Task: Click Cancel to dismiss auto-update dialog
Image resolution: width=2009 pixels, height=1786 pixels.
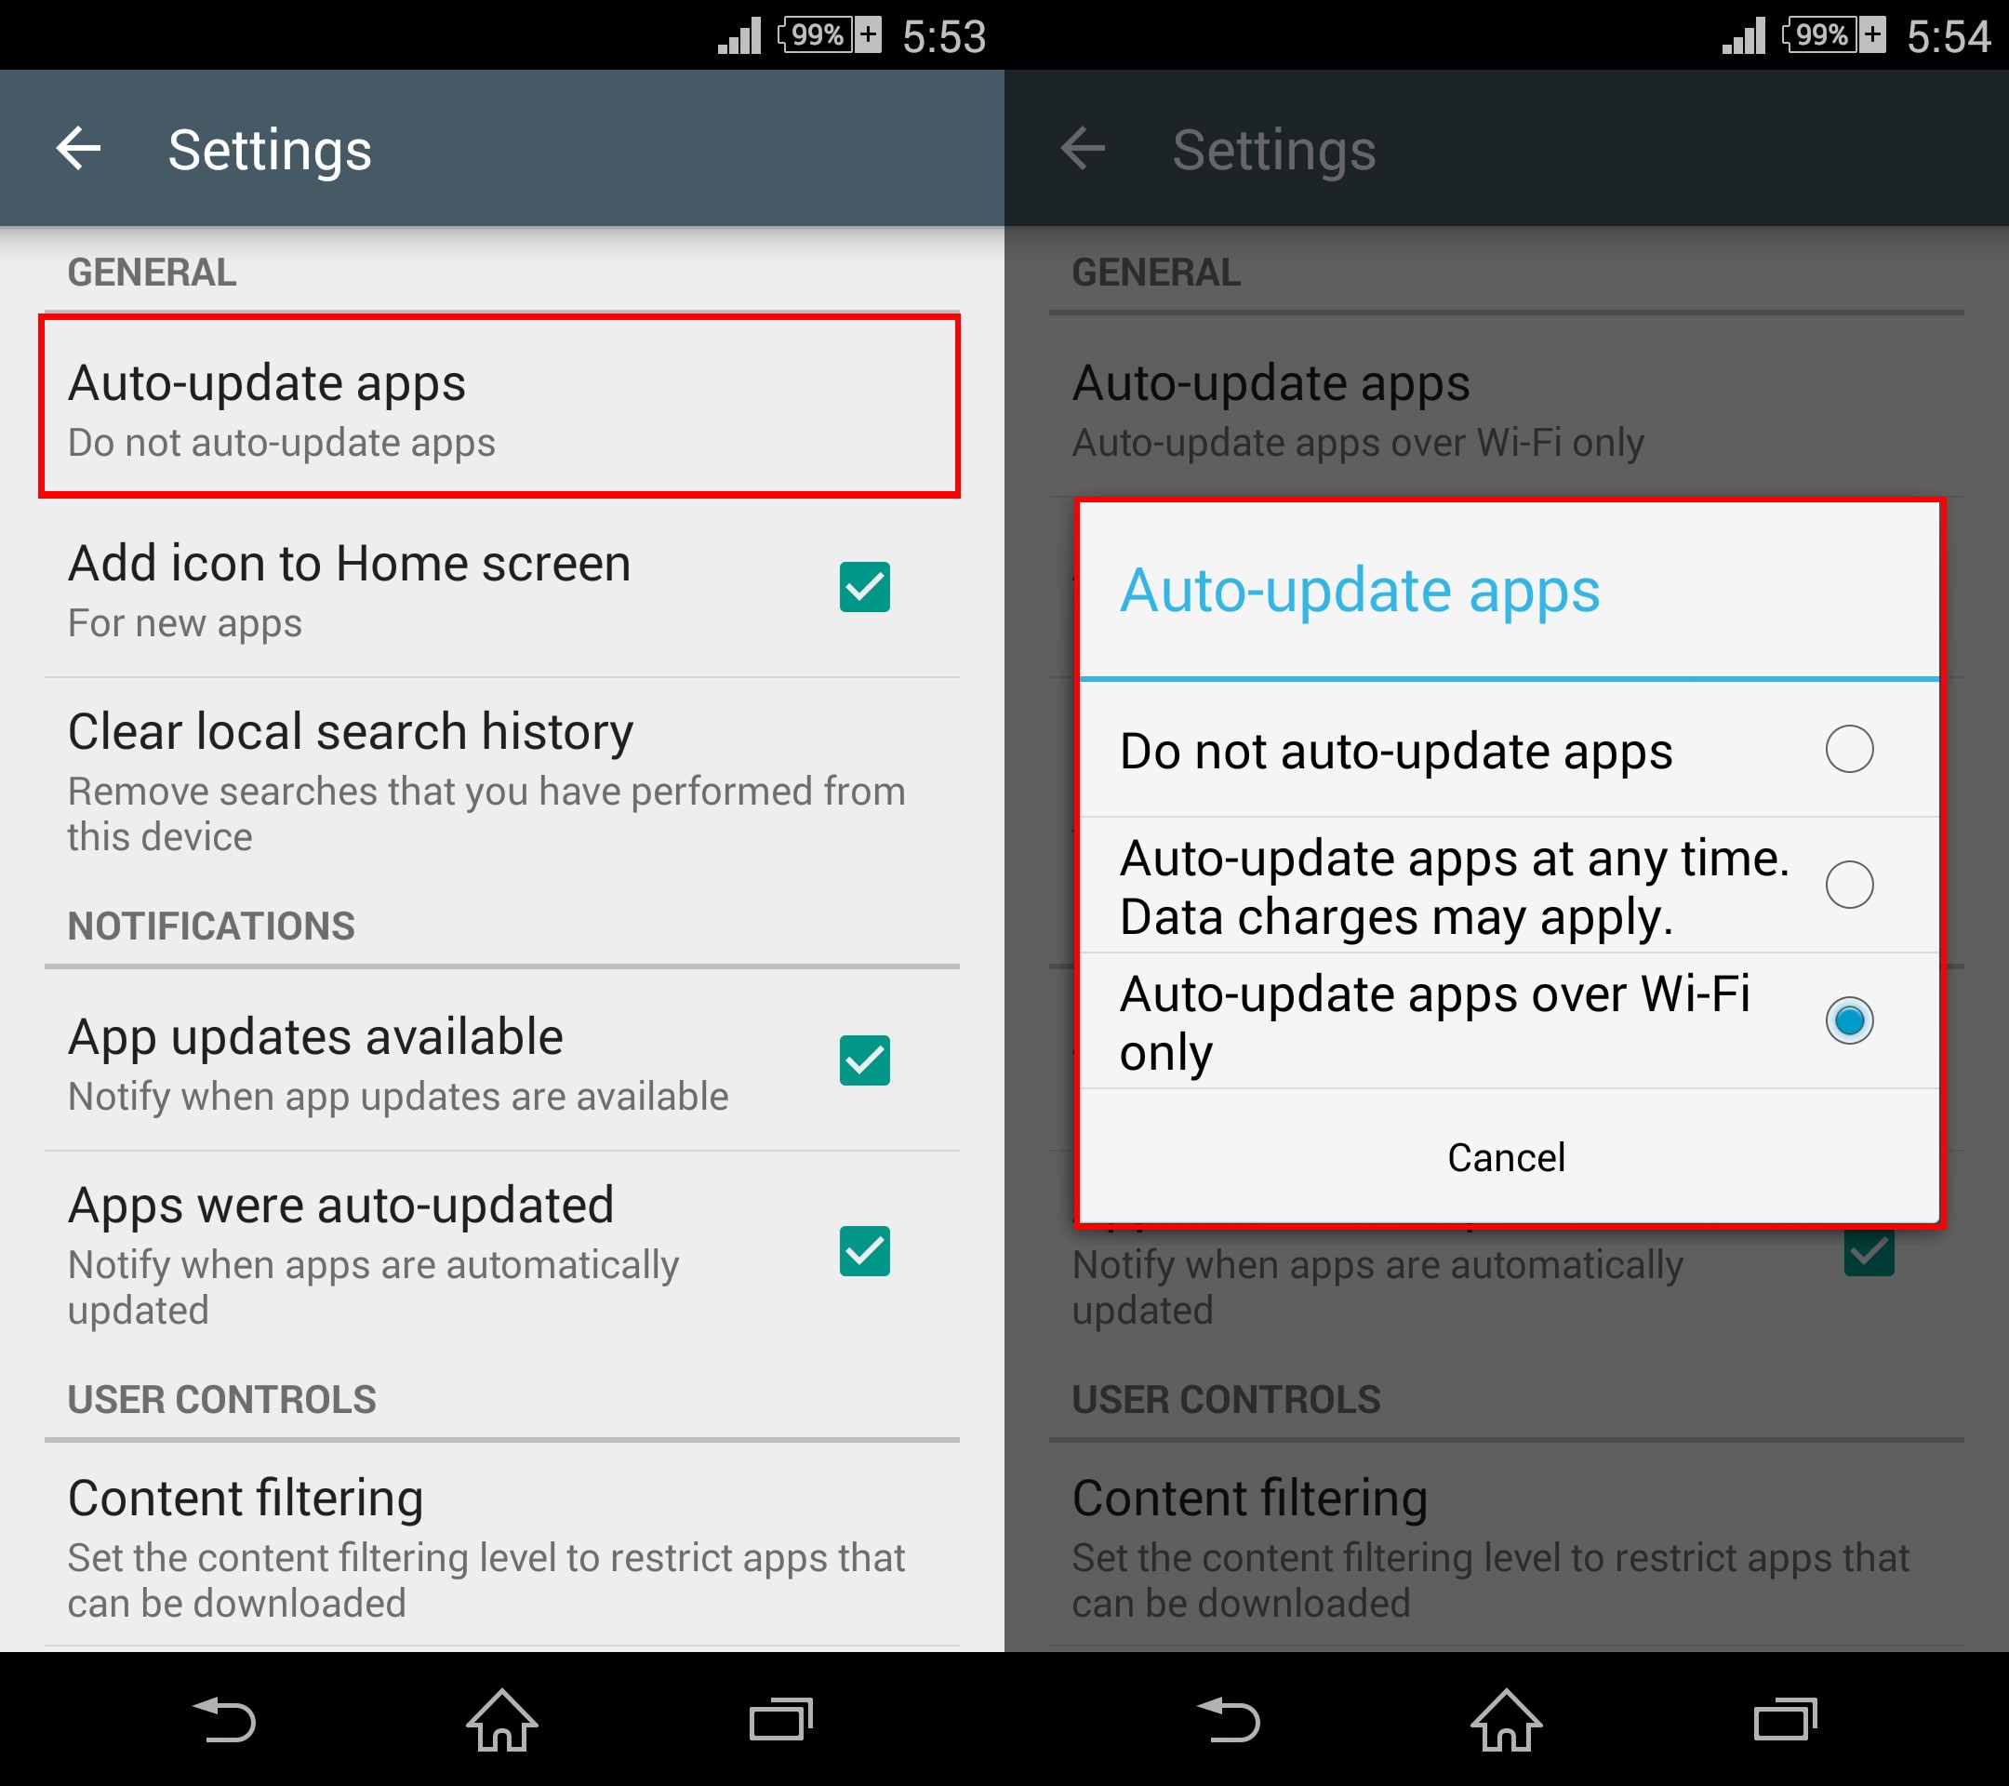Action: tap(1508, 1202)
